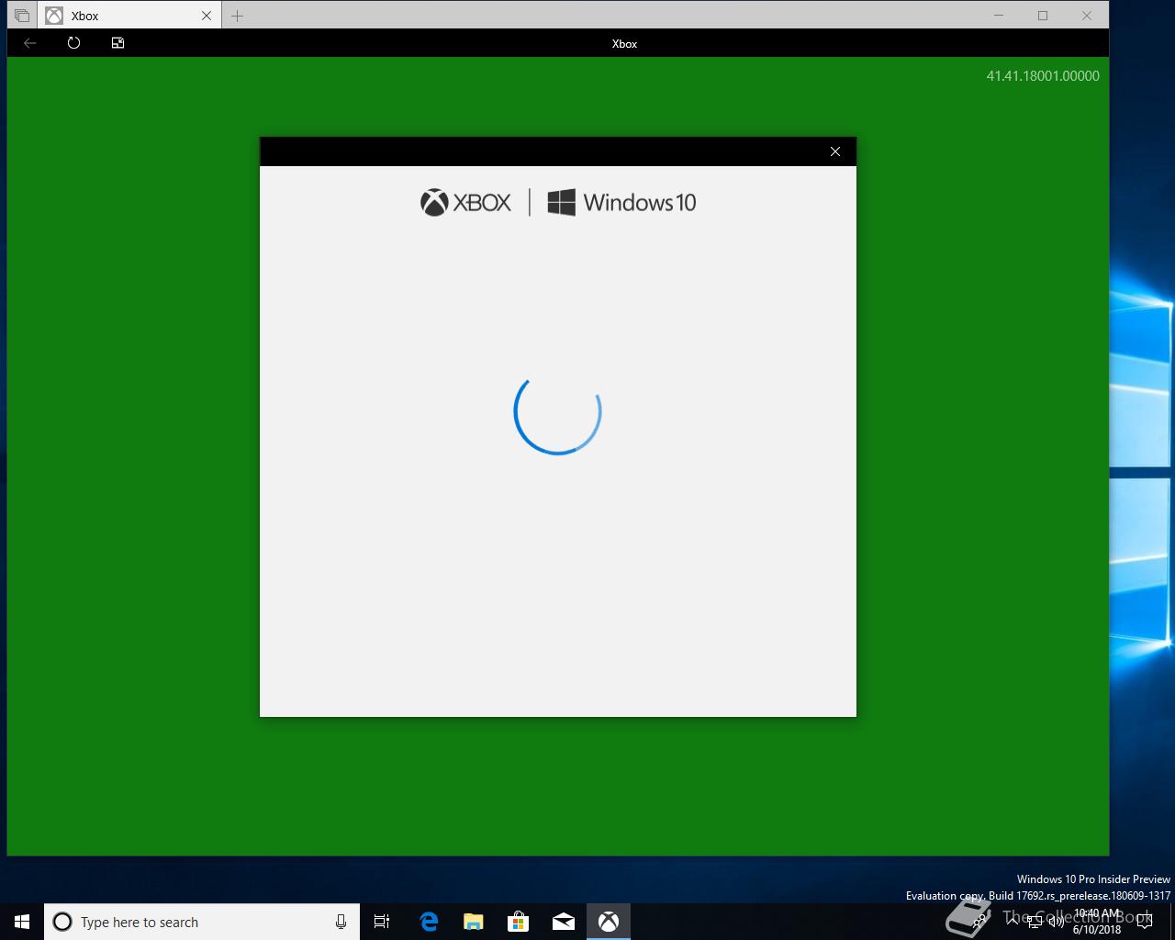Click the refresh icon in Xbox toolbar

[73, 43]
